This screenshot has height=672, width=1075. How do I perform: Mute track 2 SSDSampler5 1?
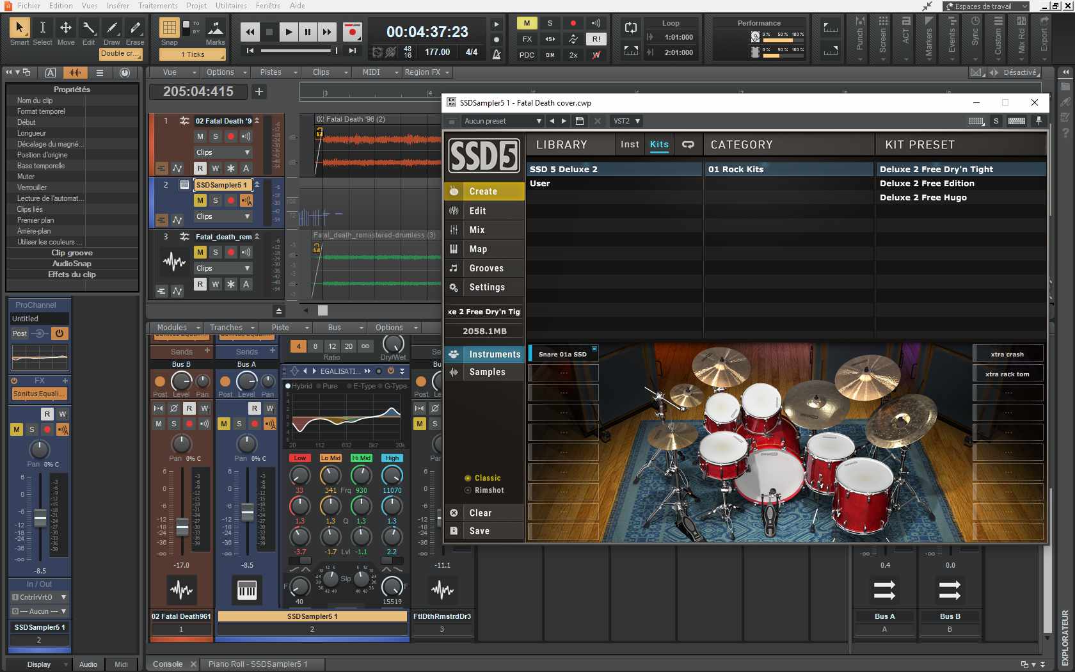click(x=200, y=200)
